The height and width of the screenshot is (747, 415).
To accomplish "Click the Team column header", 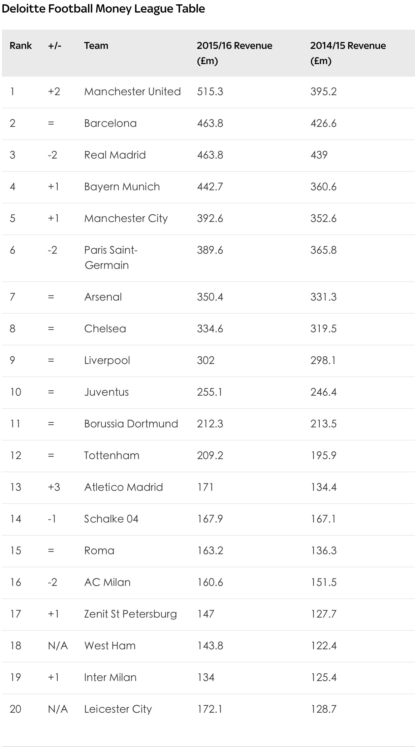I will pyautogui.click(x=96, y=46).
